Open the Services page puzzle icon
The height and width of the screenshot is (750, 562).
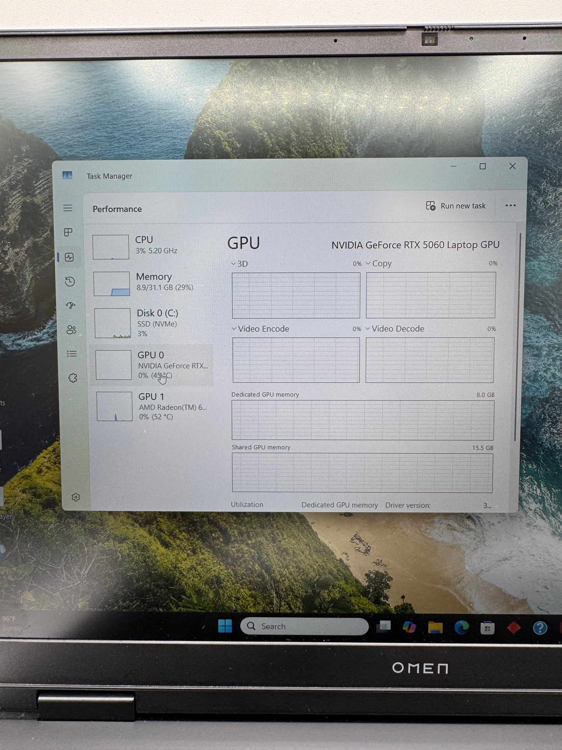point(73,378)
